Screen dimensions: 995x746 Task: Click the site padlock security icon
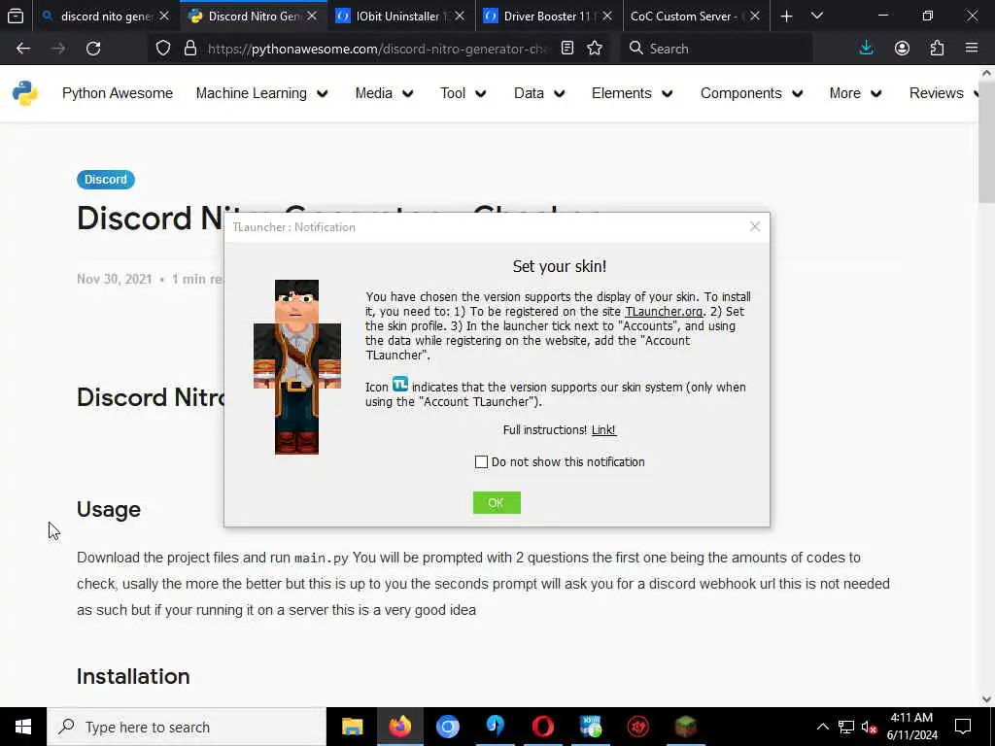coord(189,49)
